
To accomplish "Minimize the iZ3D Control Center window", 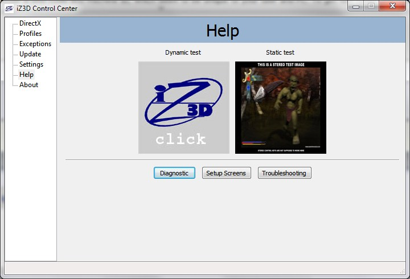I will (356, 6).
